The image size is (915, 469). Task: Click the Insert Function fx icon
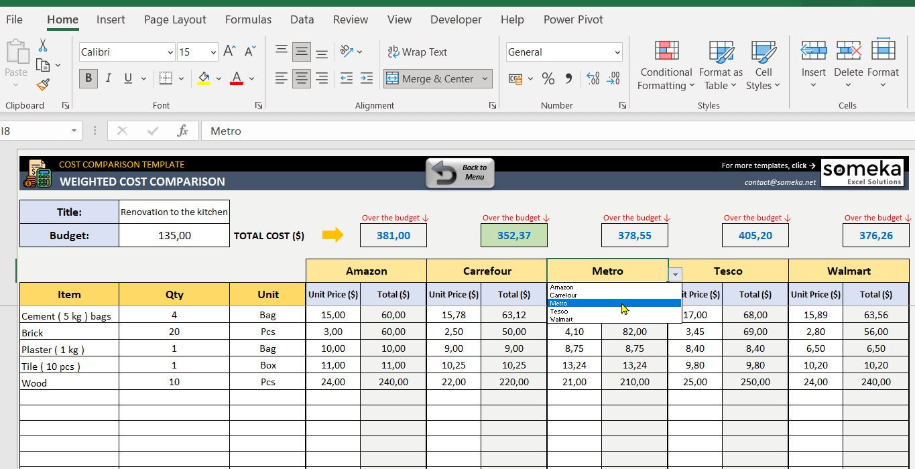pos(182,131)
